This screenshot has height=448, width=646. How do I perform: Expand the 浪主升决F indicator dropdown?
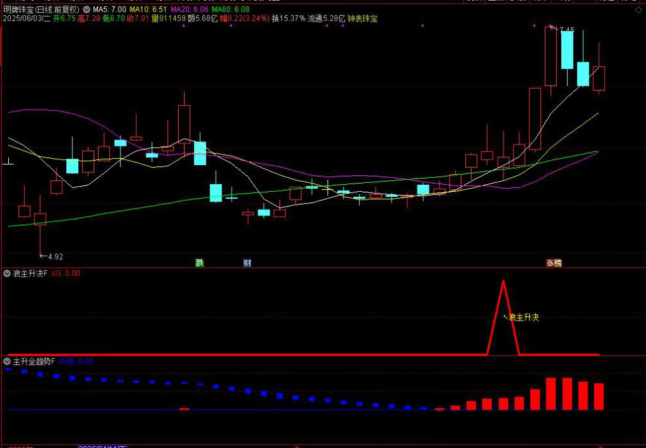[7, 273]
